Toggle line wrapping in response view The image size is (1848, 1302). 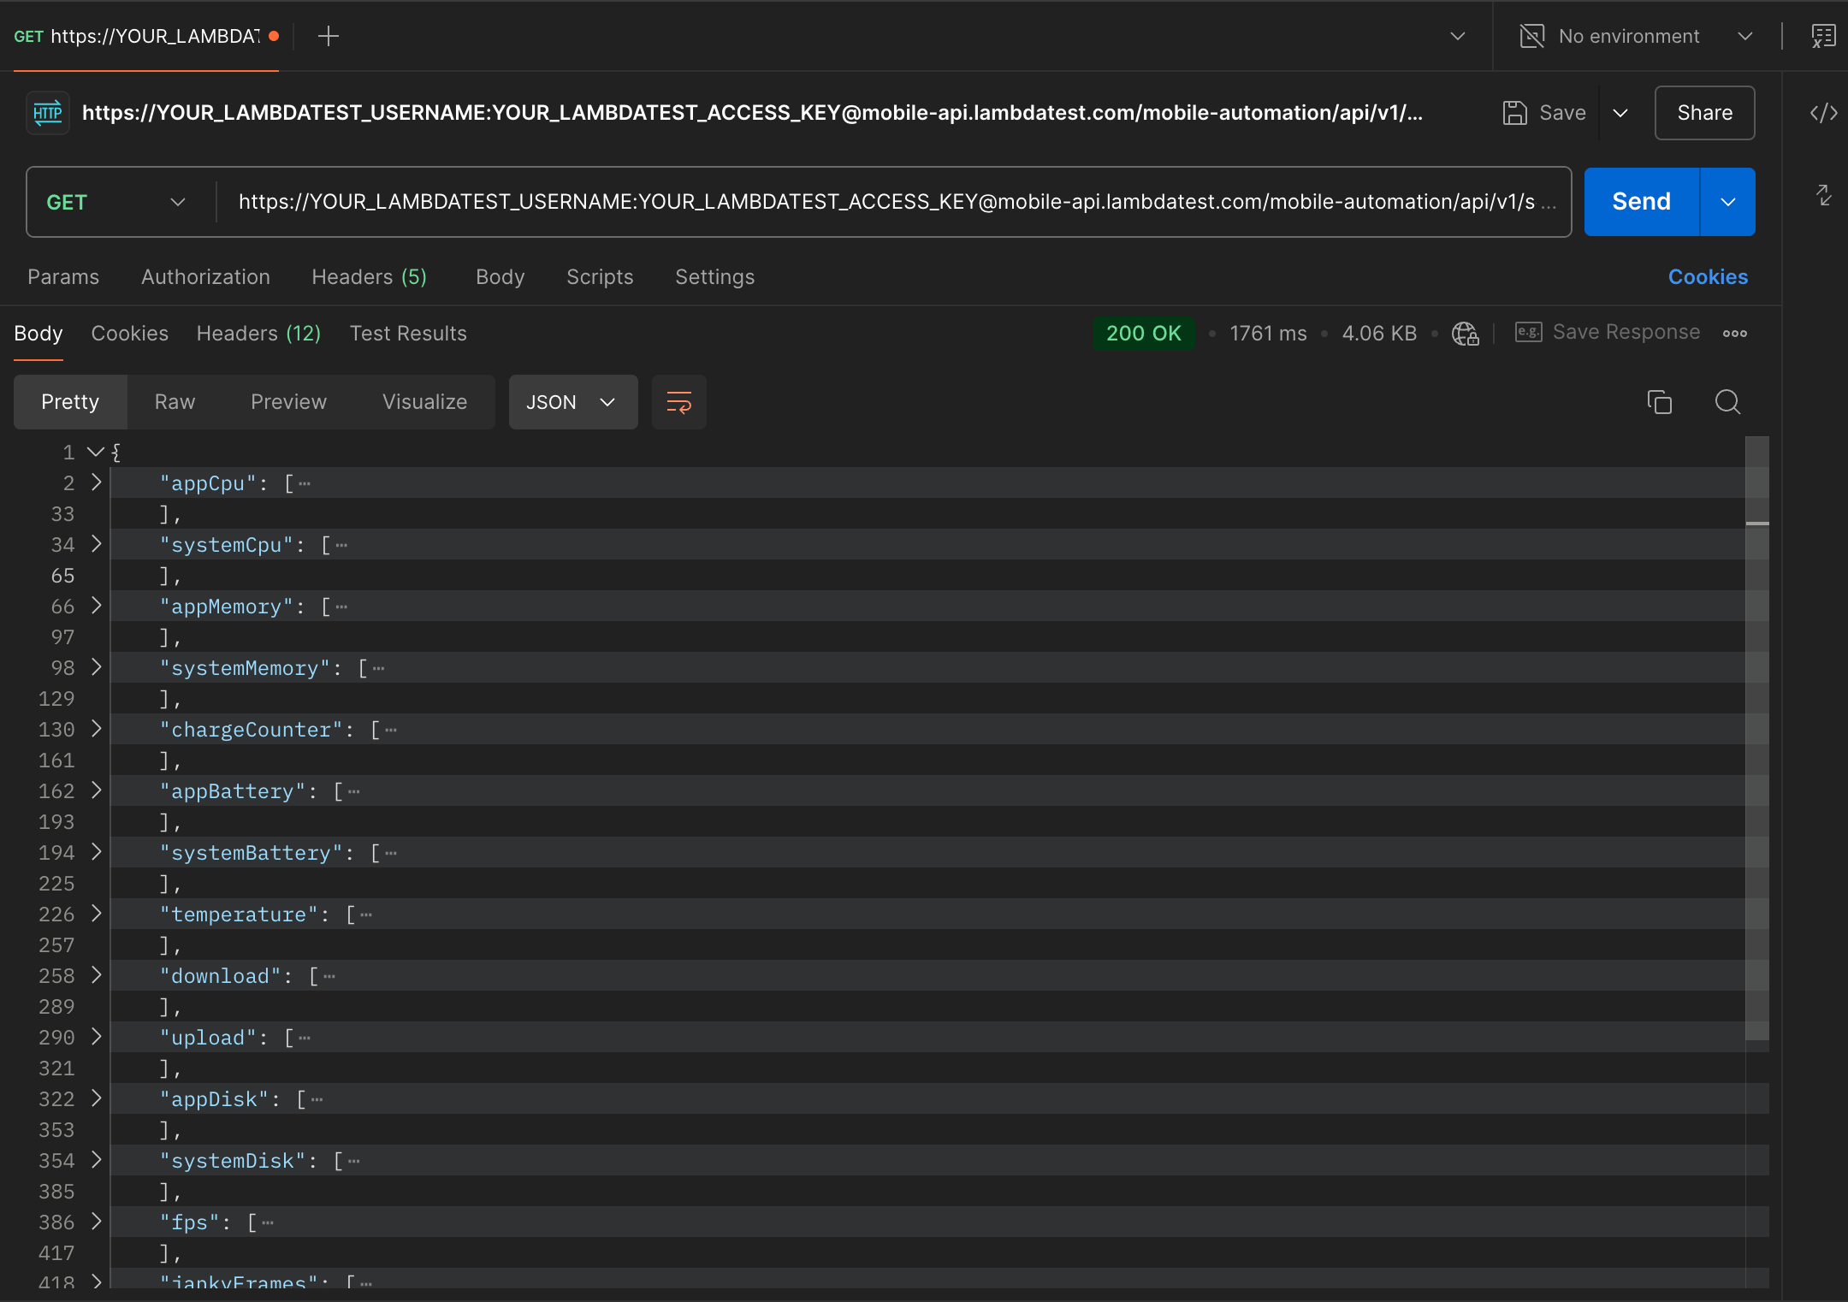(678, 401)
